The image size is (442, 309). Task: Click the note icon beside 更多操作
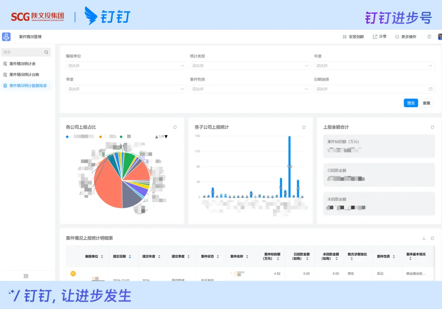tap(429, 37)
